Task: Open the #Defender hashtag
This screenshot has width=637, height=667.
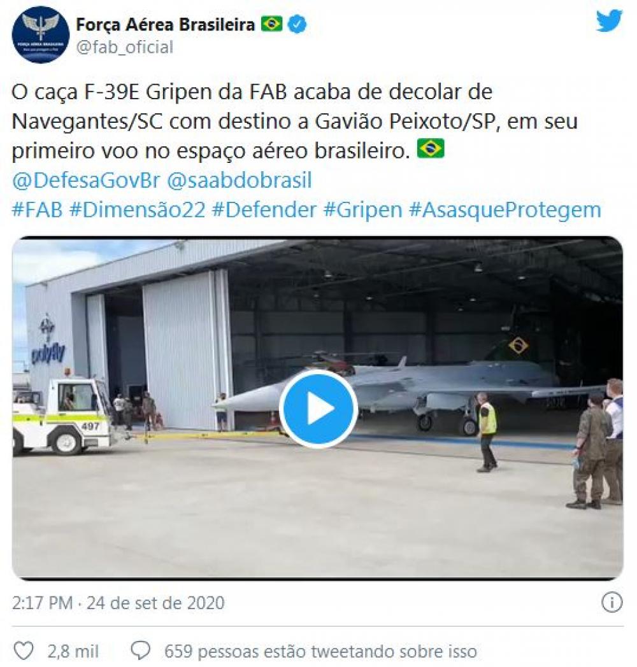Action: tap(264, 210)
